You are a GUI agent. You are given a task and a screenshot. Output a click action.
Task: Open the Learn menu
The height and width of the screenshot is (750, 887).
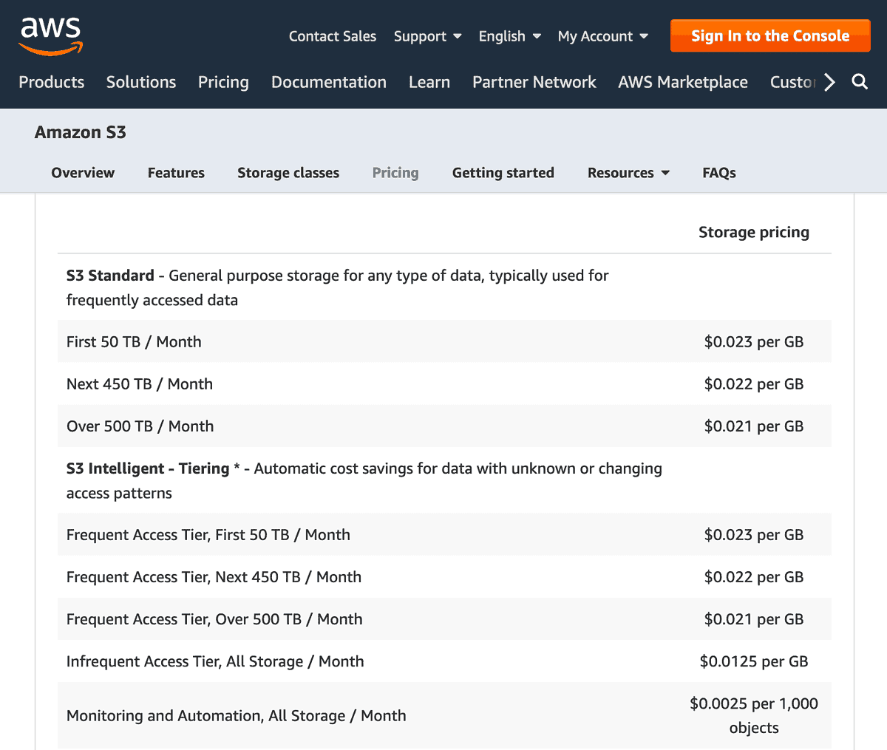pyautogui.click(x=429, y=82)
